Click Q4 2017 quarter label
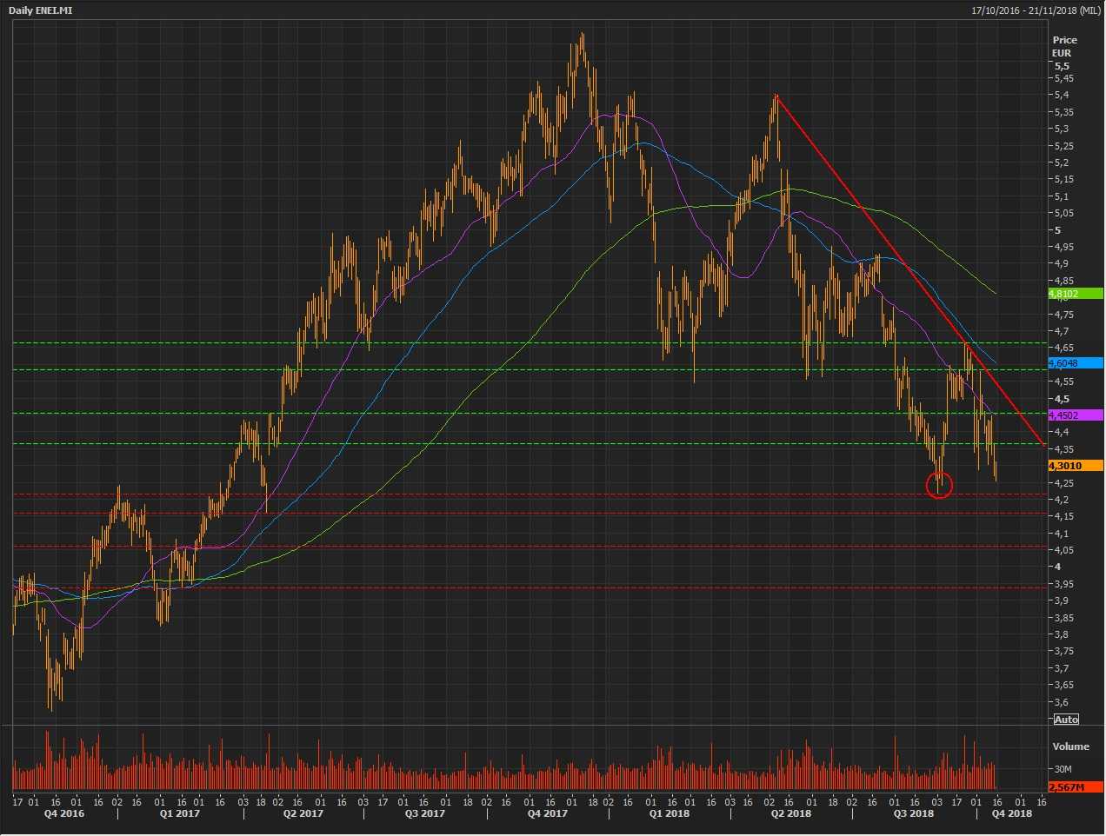Image resolution: width=1106 pixels, height=836 pixels. (x=547, y=813)
